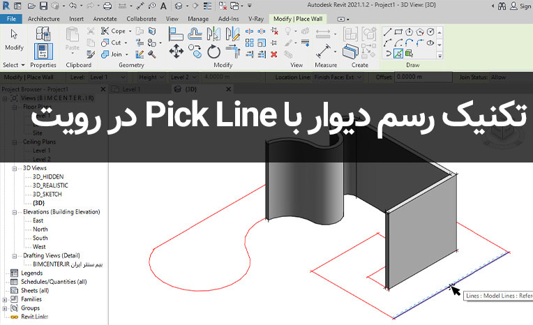Choose the Circle draw tool
This screenshot has height=325, width=533.
click(x=430, y=32)
